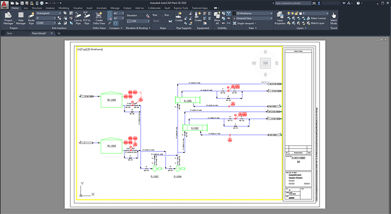Open the Plant Model document tab
Viewport: 391px width, 214px height.
pyautogui.click(x=39, y=33)
